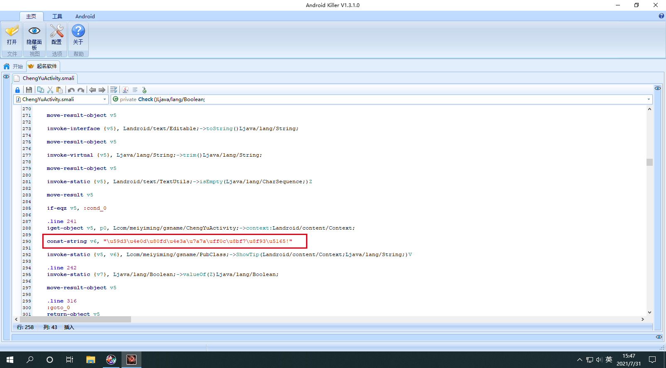Toggle word wrap icon in editor toolbar
This screenshot has height=368, width=666.
(x=114, y=90)
